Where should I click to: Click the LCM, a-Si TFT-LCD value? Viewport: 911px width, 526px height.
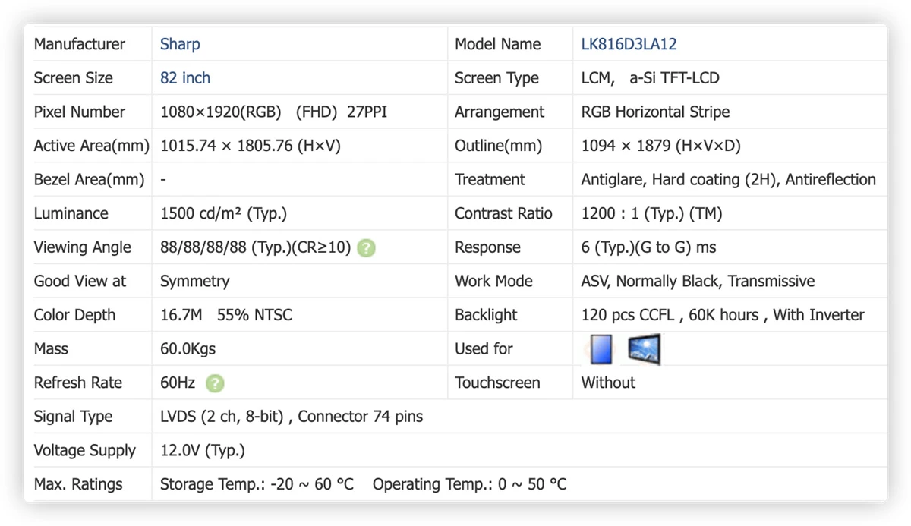(650, 78)
